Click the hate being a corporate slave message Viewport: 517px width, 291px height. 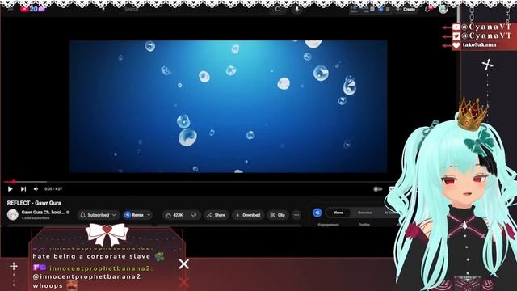[x=91, y=256]
